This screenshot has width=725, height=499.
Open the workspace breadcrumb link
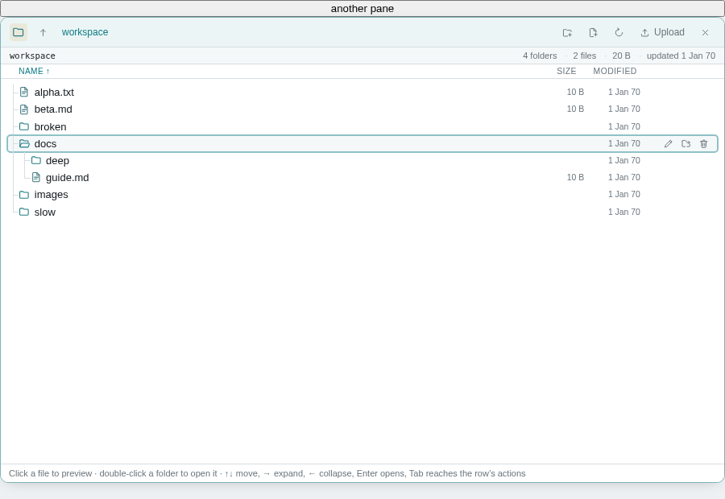(x=85, y=32)
